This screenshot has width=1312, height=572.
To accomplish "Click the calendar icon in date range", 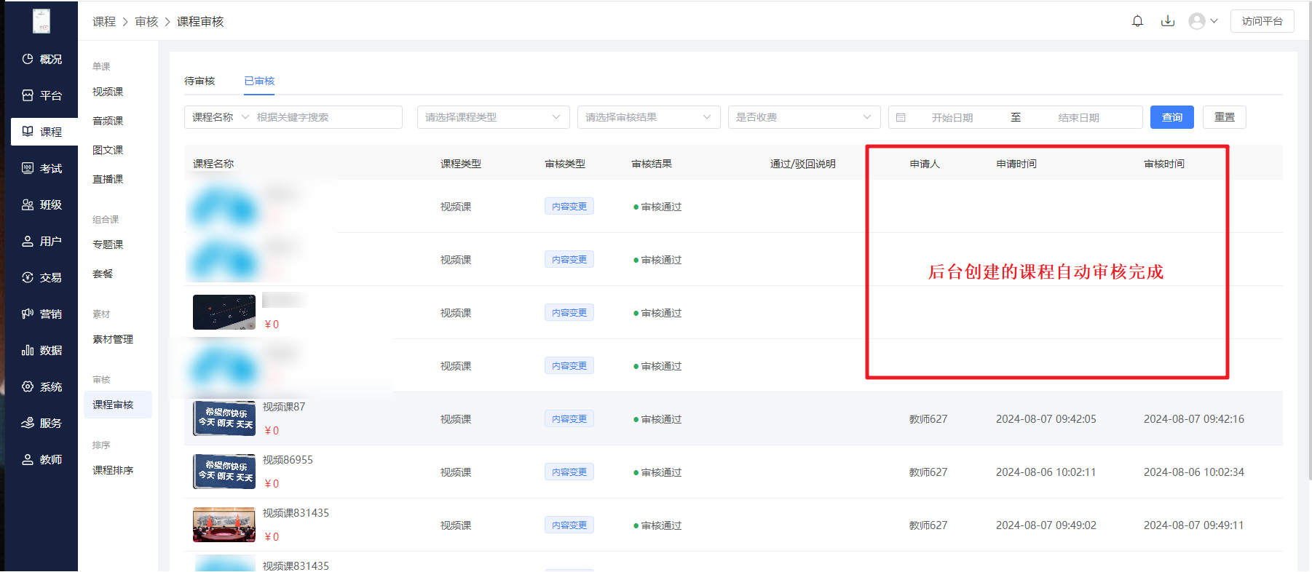I will tap(901, 117).
